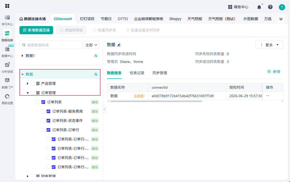Tick the 订单列表 checkbox
290x182 pixels.
pos(38,102)
